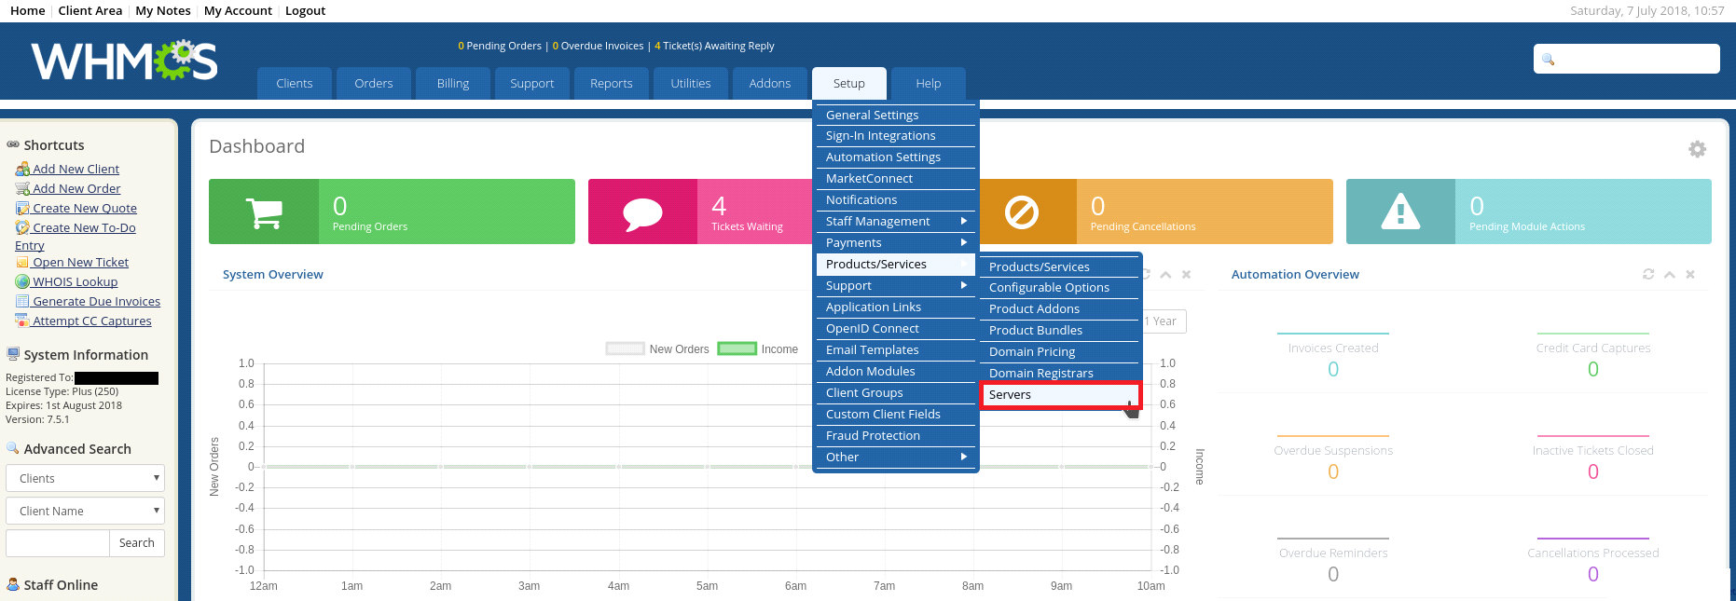Open the Client Name field dropdown
Screen dimensions: 1736x601
(85, 511)
